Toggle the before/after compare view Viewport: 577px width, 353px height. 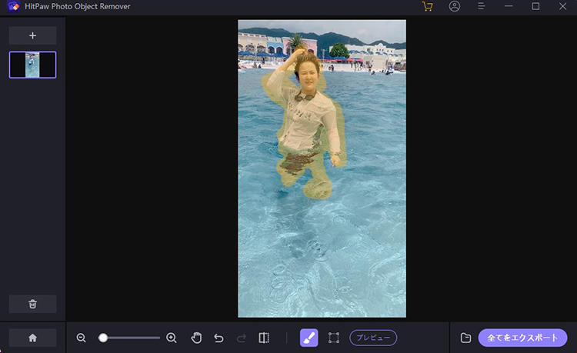[264, 338]
